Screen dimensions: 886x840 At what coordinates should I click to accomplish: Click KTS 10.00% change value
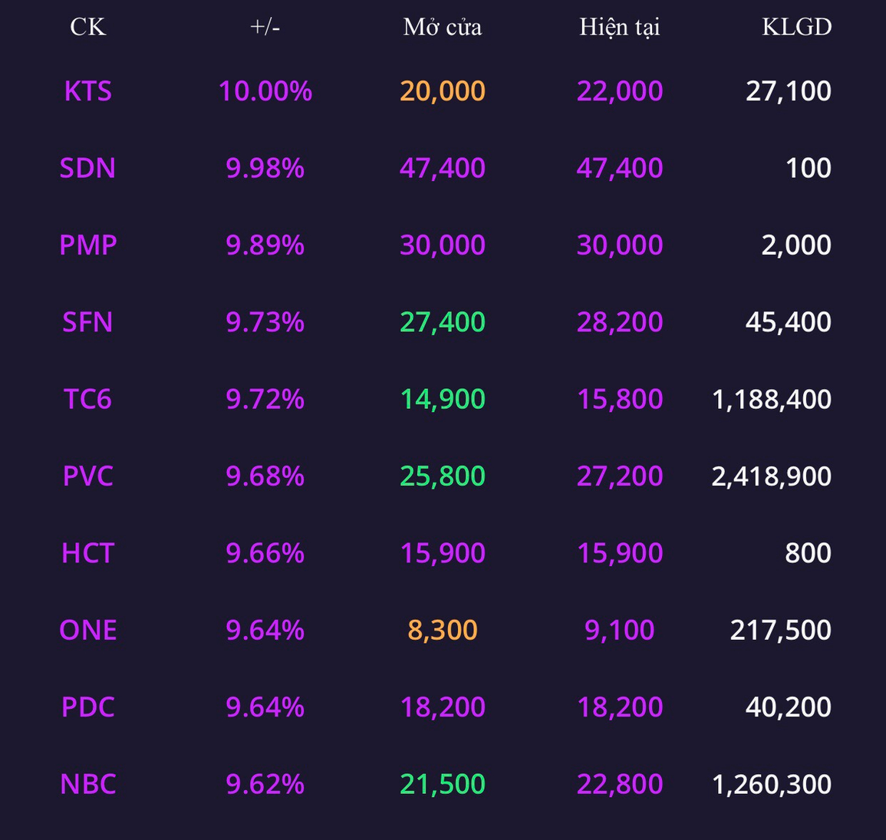[x=265, y=91]
